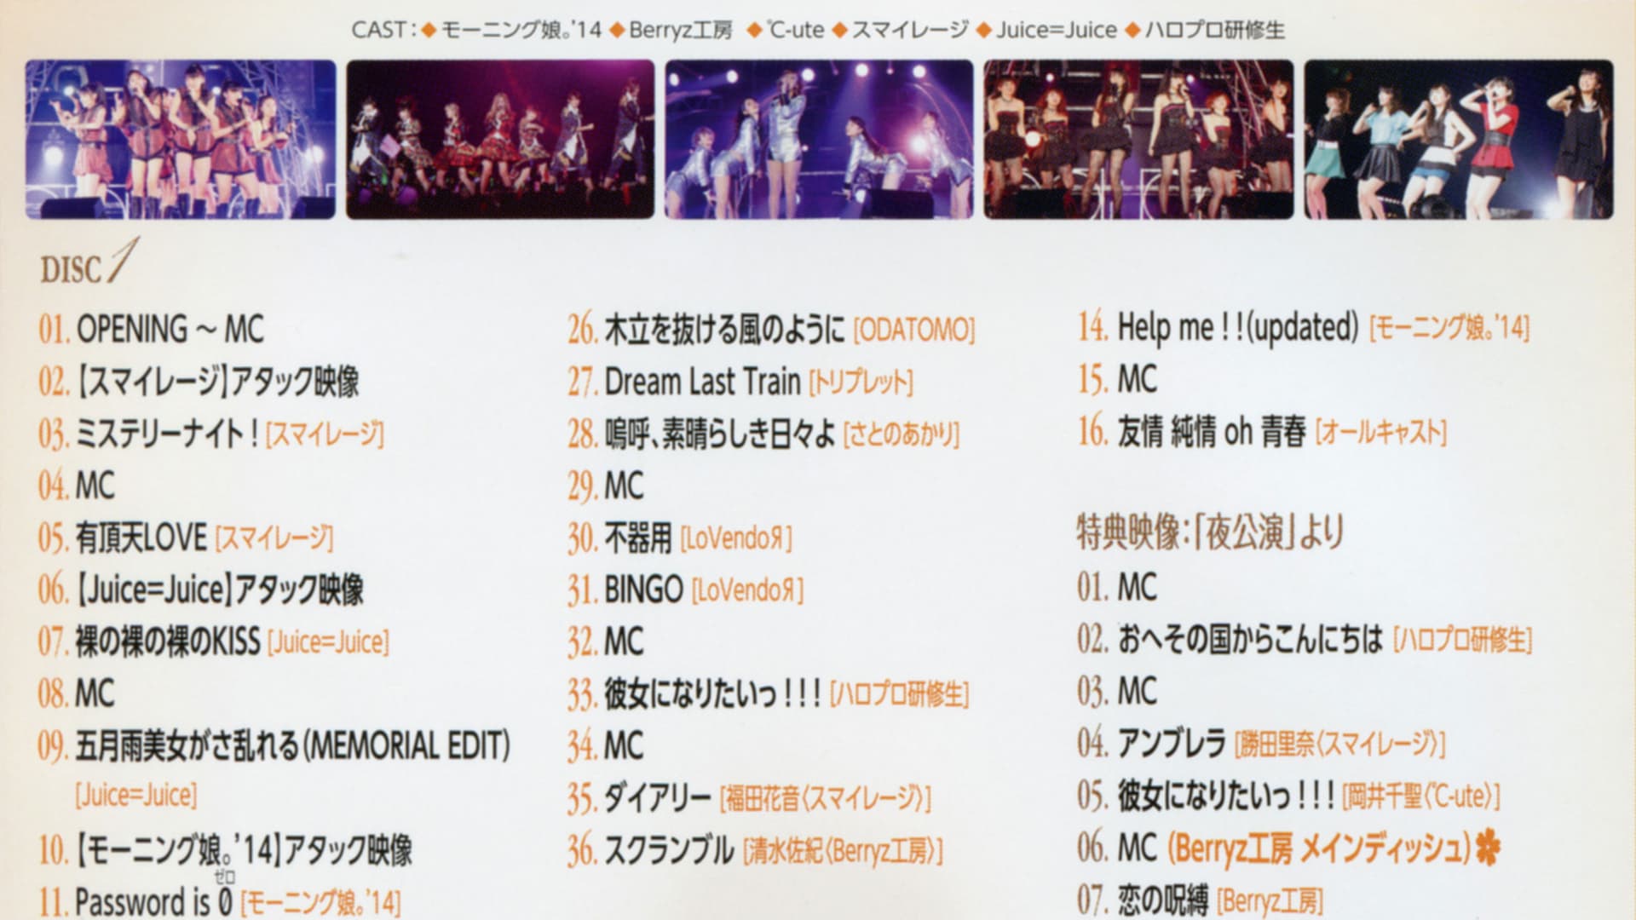The image size is (1636, 920).
Task: Select the center stage photo thumbnail
Action: 818,141
